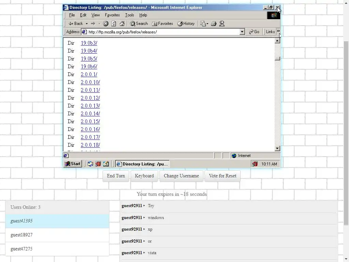Expand the address bar dropdown
The width and height of the screenshot is (349, 262).
tap(242, 32)
